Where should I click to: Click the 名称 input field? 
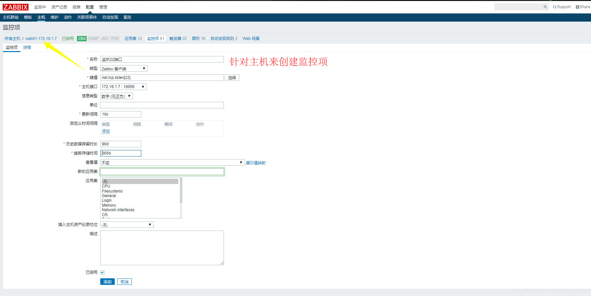pos(162,59)
